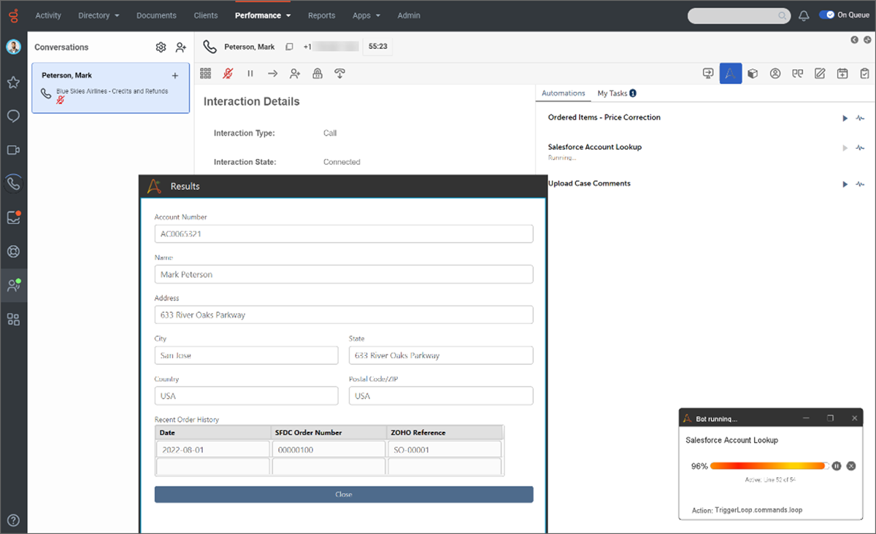Click add contact icon in Conversations header
This screenshot has width=876, height=534.
(181, 47)
